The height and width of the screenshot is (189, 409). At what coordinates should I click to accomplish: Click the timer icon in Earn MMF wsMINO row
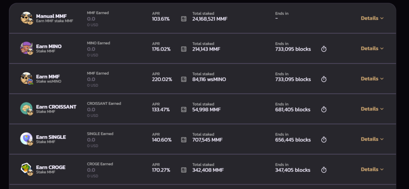coord(324,79)
